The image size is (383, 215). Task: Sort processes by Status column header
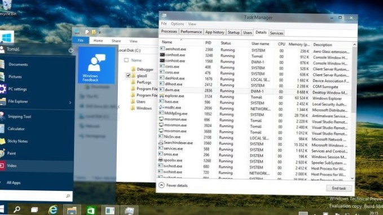point(226,43)
